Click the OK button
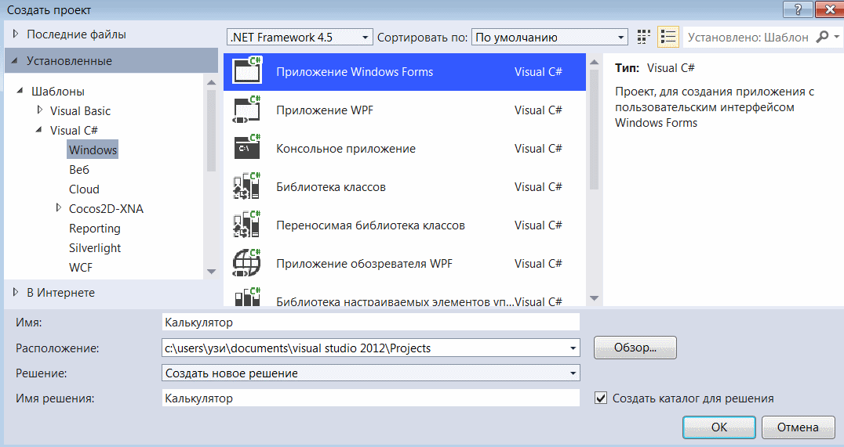The width and height of the screenshot is (844, 447). (719, 427)
